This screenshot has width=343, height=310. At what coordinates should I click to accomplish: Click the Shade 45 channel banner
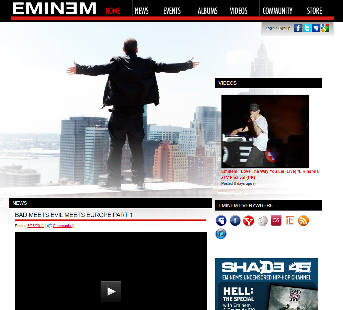coord(267,284)
